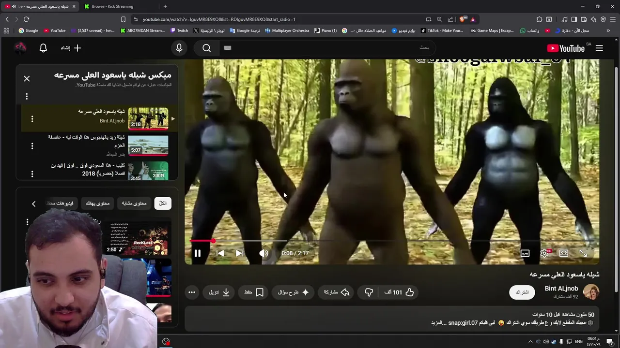Show more bookmarks chevron
Viewport: 620px width, 348px height.
click(608, 30)
